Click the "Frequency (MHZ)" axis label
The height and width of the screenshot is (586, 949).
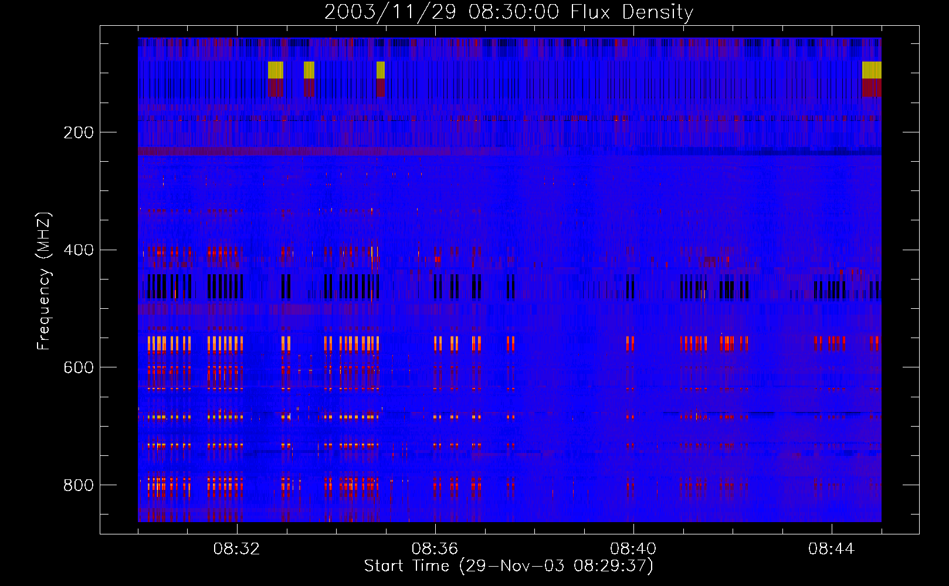point(44,281)
